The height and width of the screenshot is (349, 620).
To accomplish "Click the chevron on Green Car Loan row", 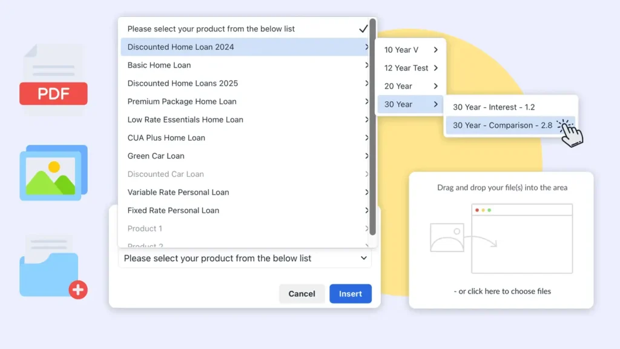I will click(x=366, y=156).
